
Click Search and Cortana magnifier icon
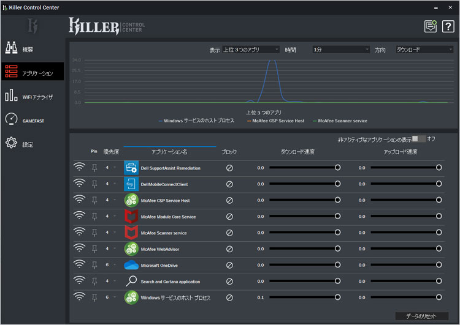coord(131,281)
